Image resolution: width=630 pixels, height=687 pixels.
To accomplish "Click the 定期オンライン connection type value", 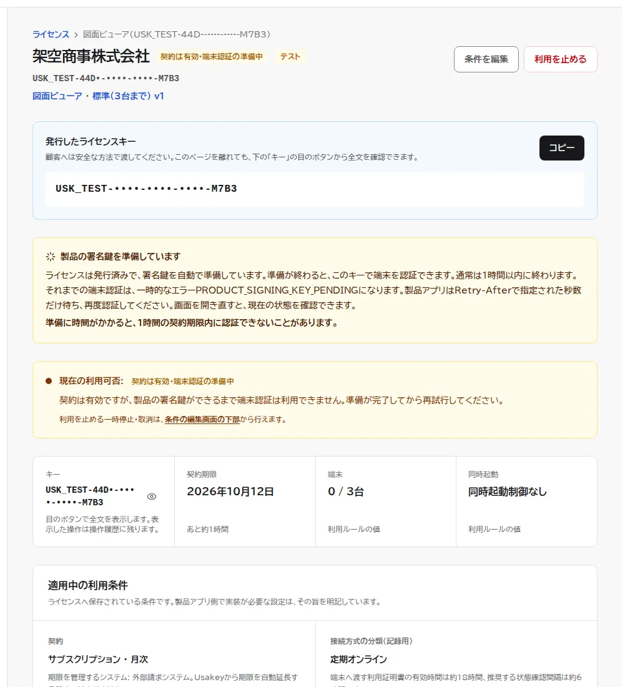I will (358, 659).
